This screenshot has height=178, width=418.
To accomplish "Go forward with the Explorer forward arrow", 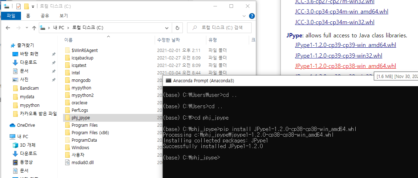I will tap(18, 28).
